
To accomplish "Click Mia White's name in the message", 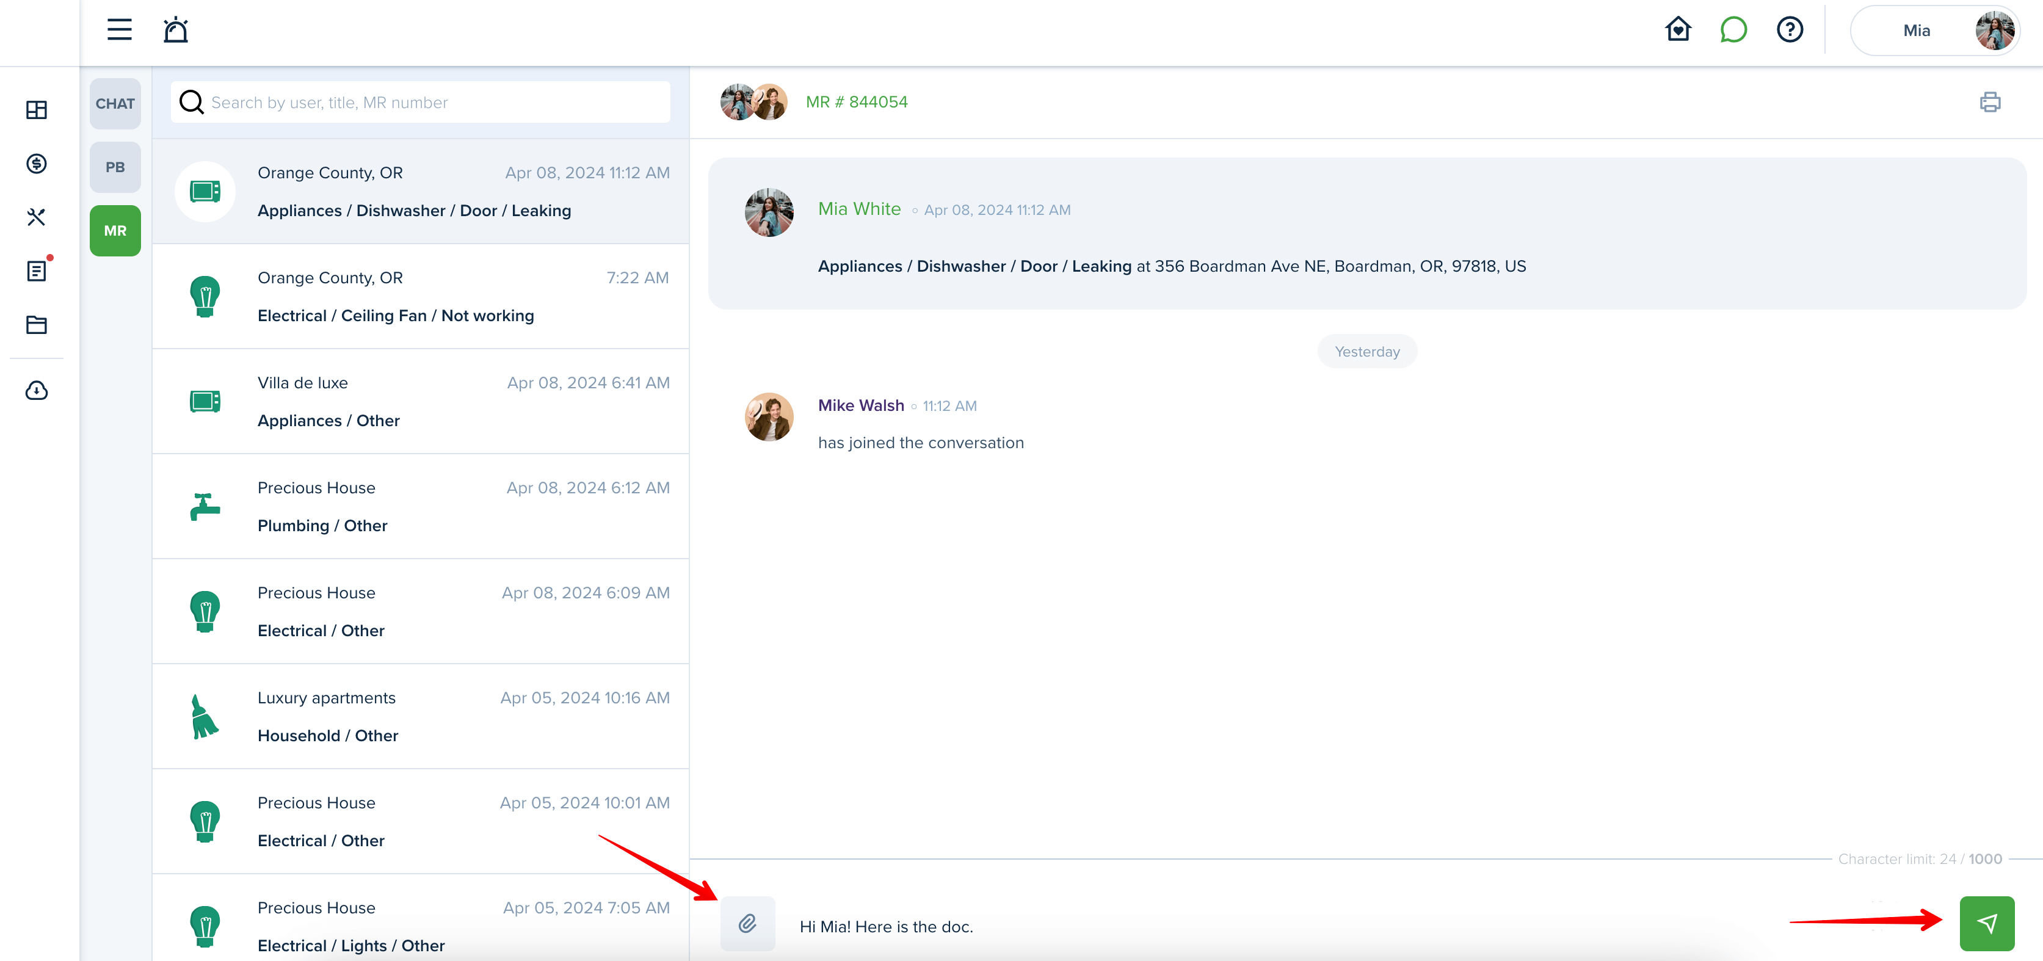I will (x=859, y=209).
